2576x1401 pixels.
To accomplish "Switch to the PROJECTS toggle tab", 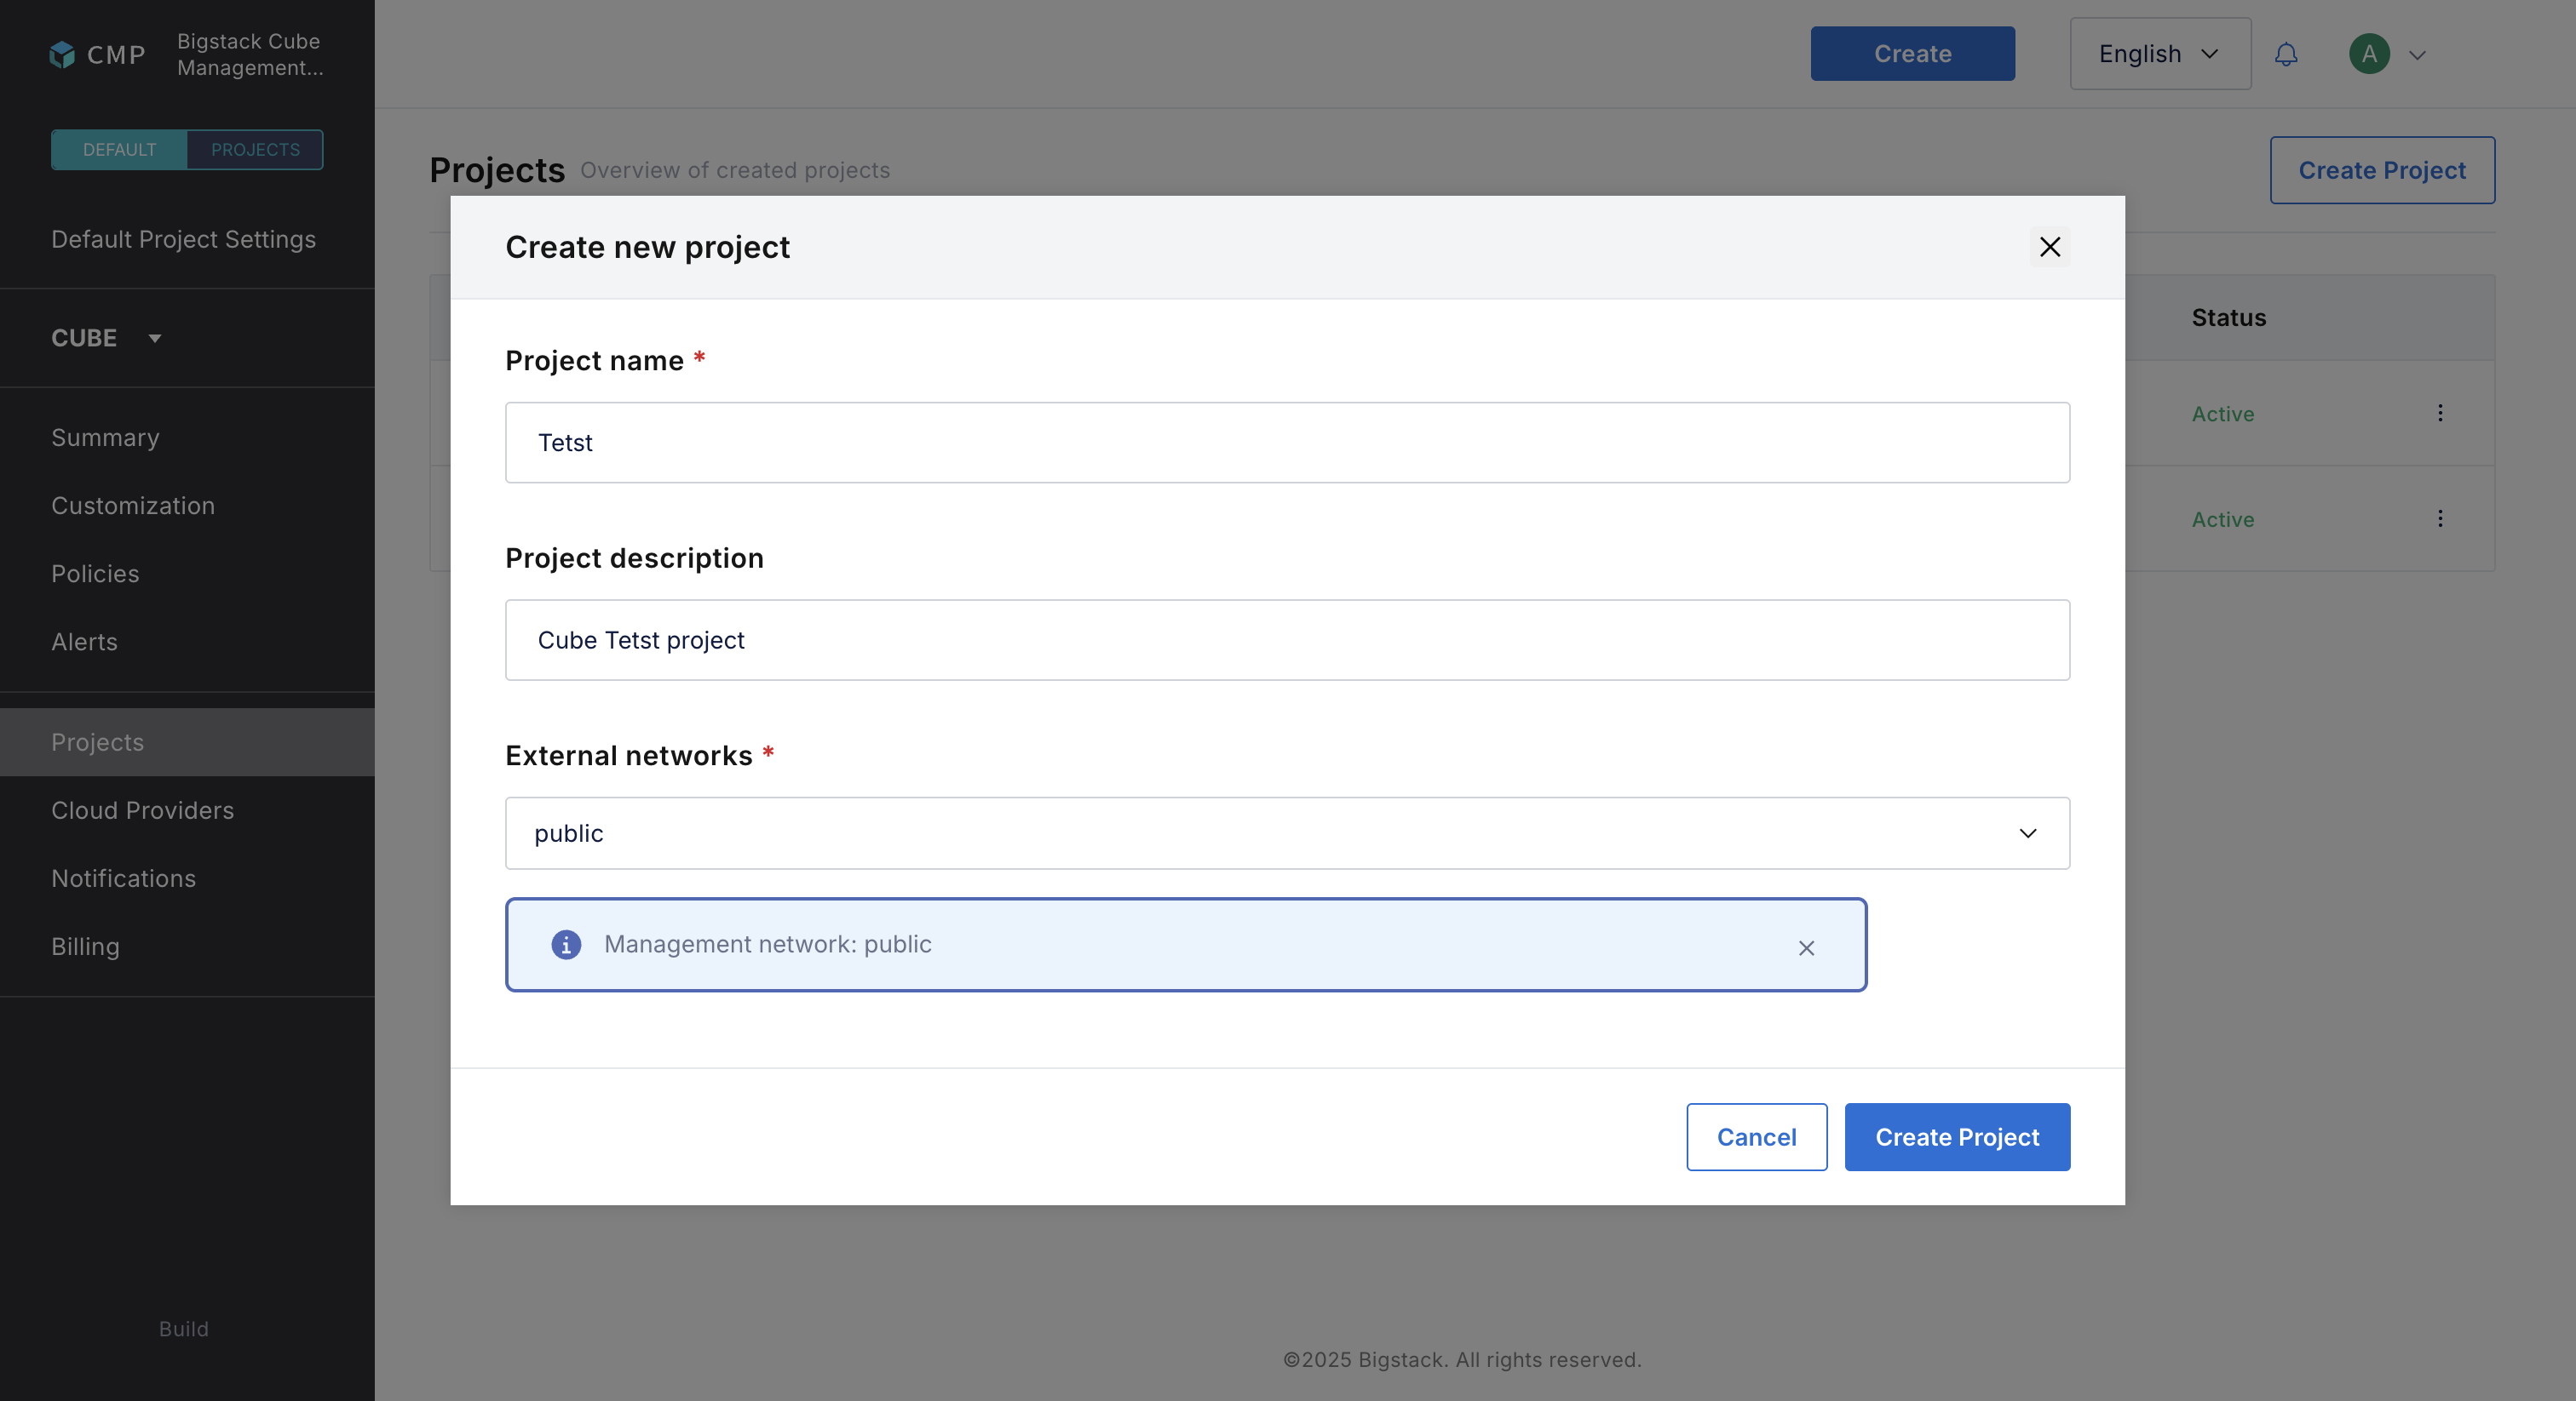I will click(x=255, y=150).
